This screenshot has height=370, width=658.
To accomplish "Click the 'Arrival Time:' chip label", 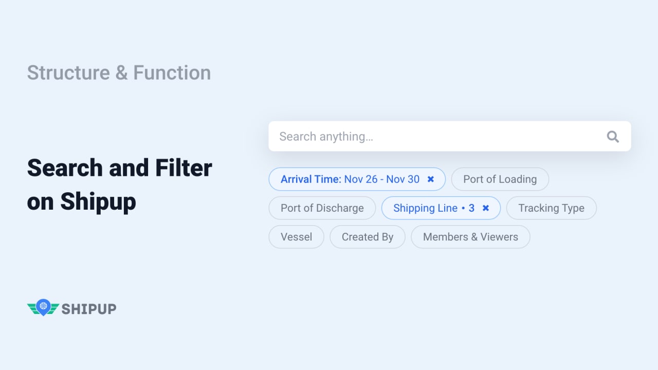I will coord(310,179).
